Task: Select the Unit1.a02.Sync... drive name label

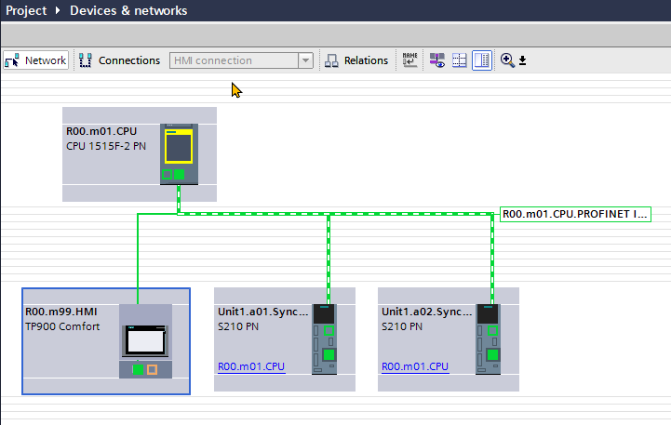Action: click(426, 312)
